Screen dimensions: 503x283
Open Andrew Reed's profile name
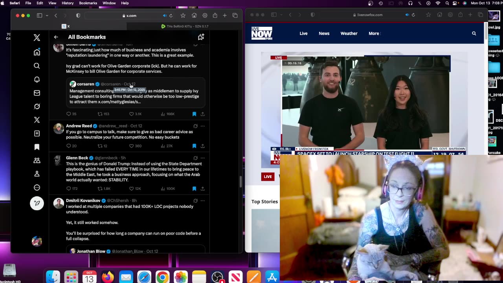(x=79, y=126)
